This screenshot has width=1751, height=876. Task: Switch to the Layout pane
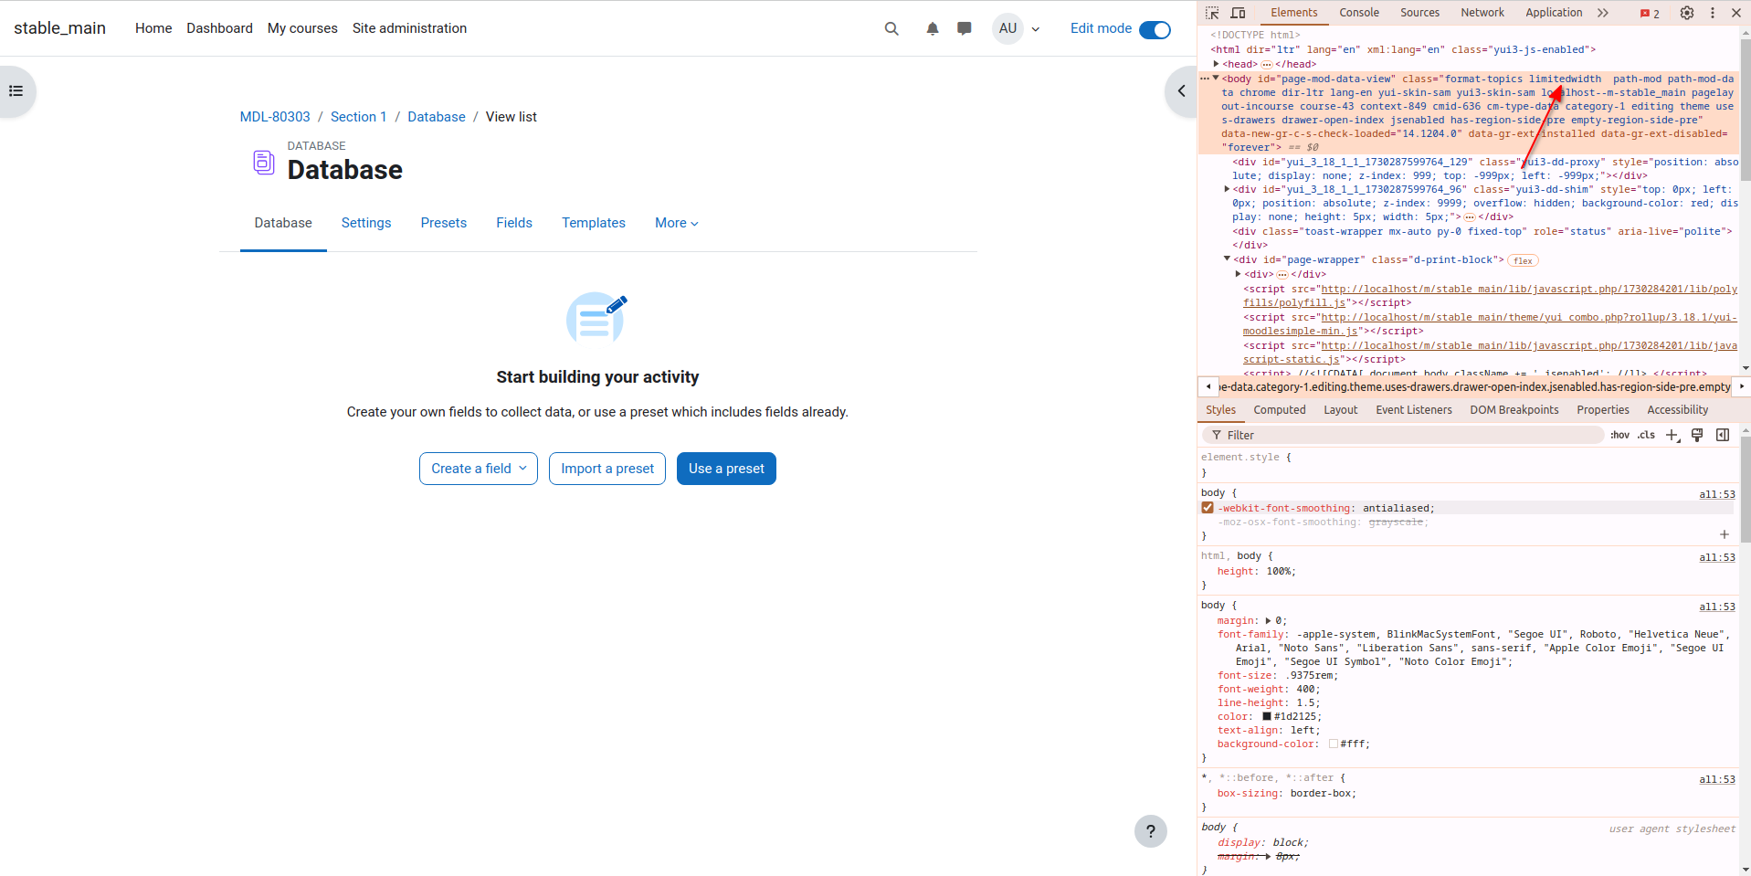[x=1341, y=410]
